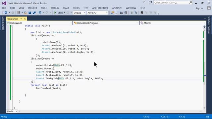Screen dimensions: 212x119
Task: Collapse the Main method outlining box
Action: [13, 26]
